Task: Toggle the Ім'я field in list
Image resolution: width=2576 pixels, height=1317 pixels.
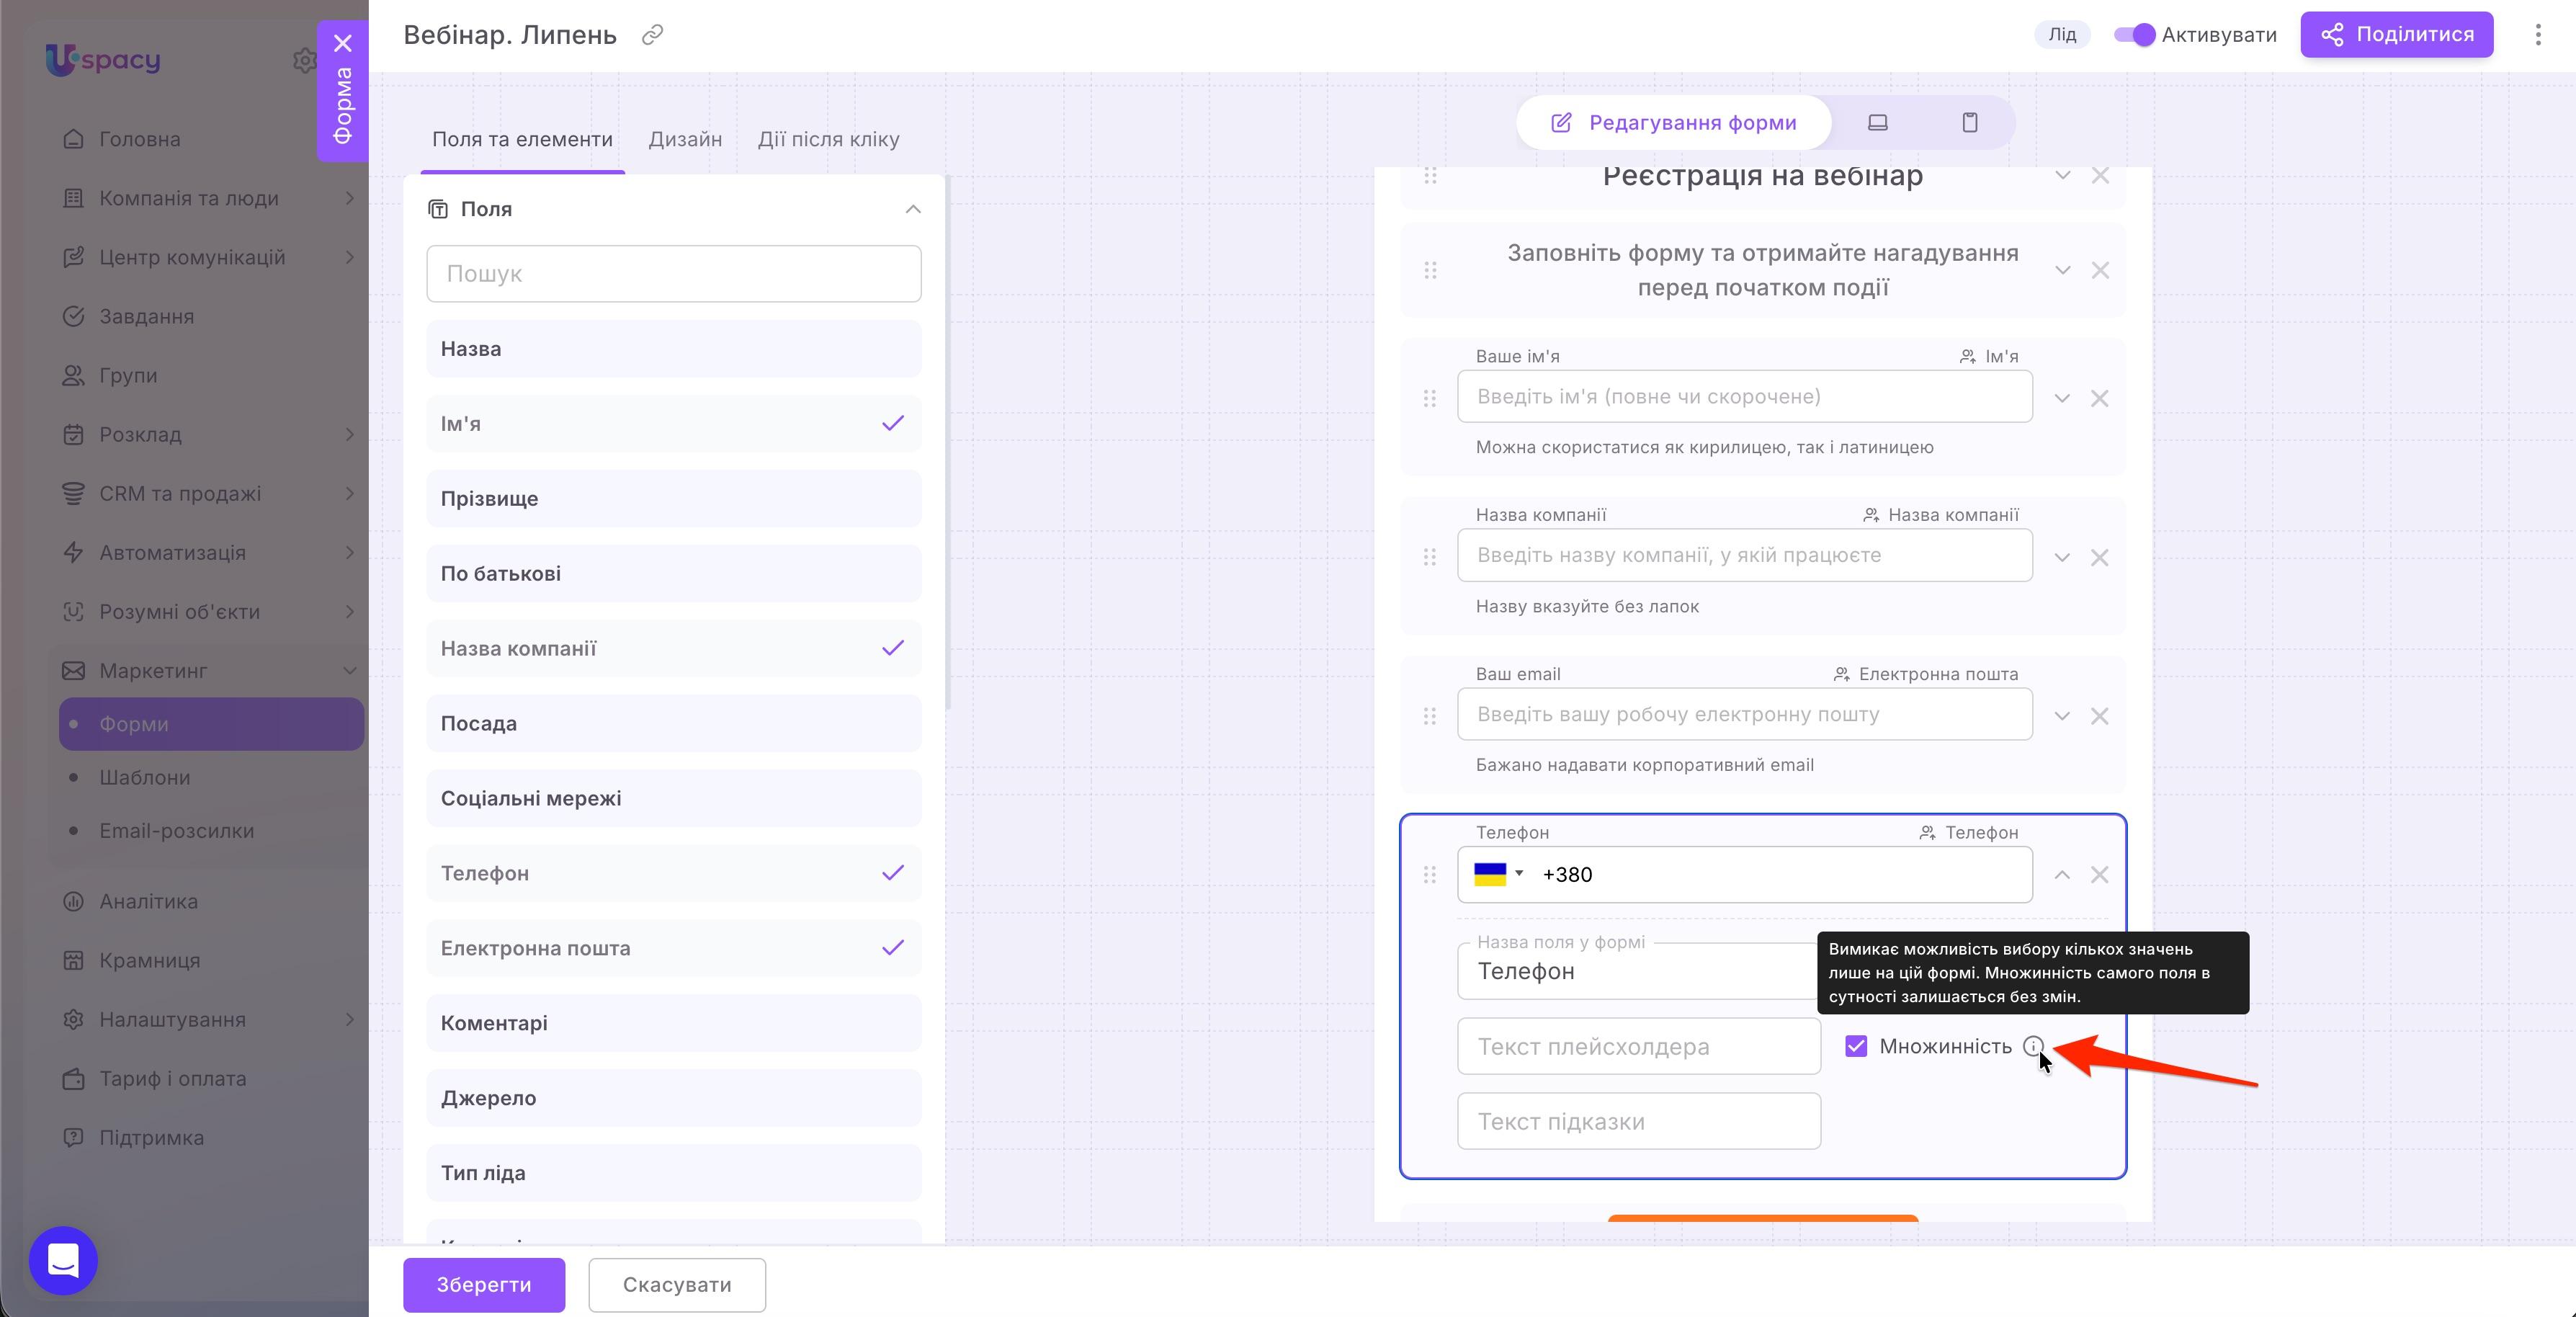Action: (673, 424)
